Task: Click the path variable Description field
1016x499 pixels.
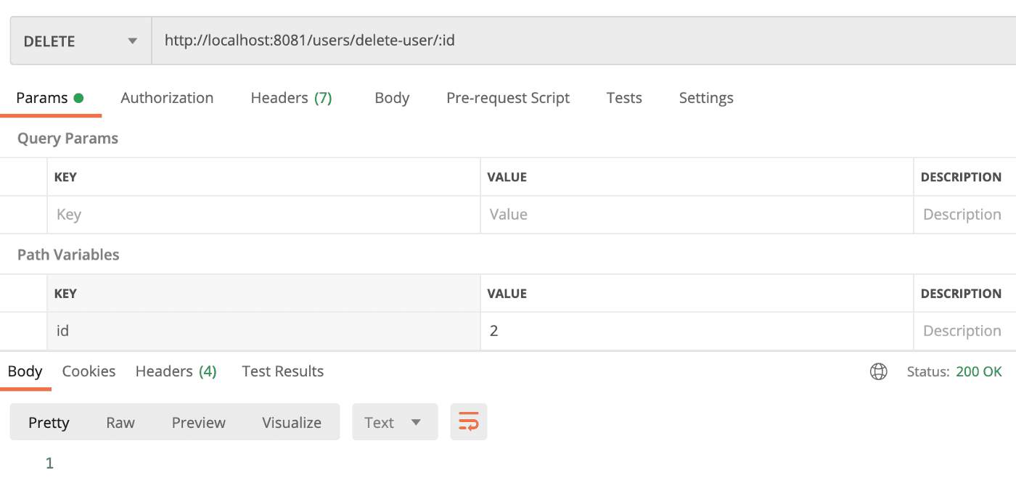Action: 965,331
